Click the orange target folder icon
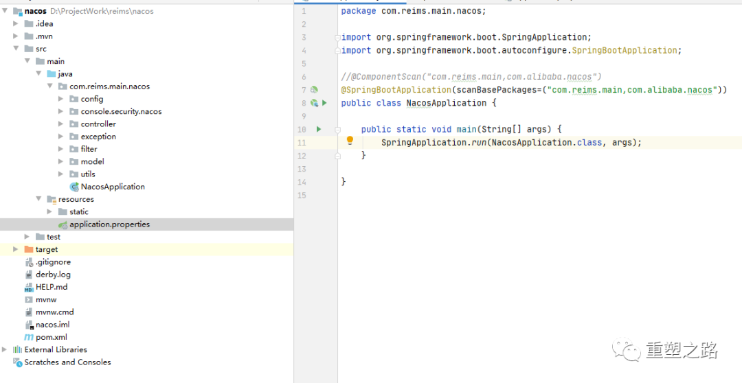The height and width of the screenshot is (383, 742). 29,249
